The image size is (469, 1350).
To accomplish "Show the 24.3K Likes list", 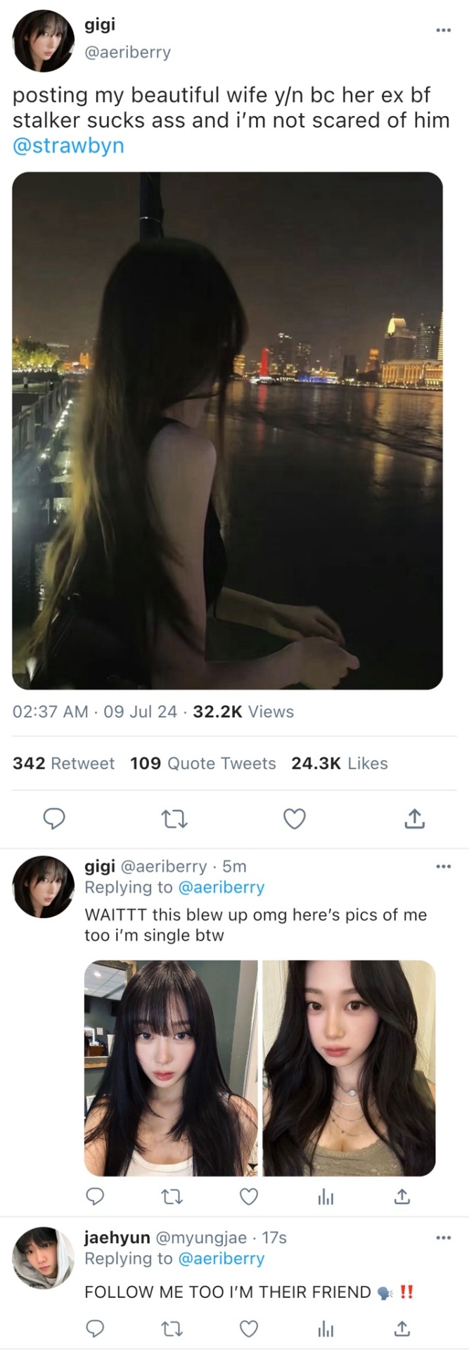I will click(x=339, y=764).
